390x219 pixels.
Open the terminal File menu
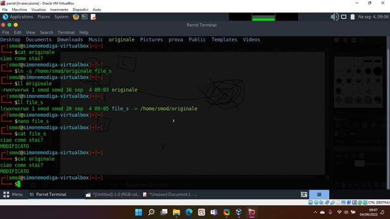click(5, 32)
